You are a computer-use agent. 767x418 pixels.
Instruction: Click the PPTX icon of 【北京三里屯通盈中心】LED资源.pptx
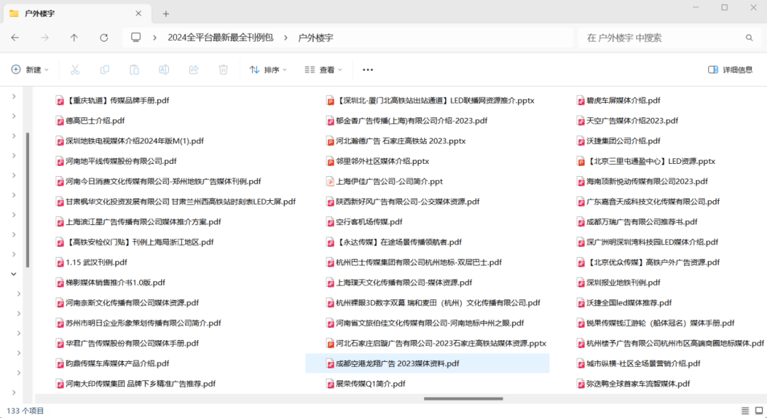click(581, 161)
